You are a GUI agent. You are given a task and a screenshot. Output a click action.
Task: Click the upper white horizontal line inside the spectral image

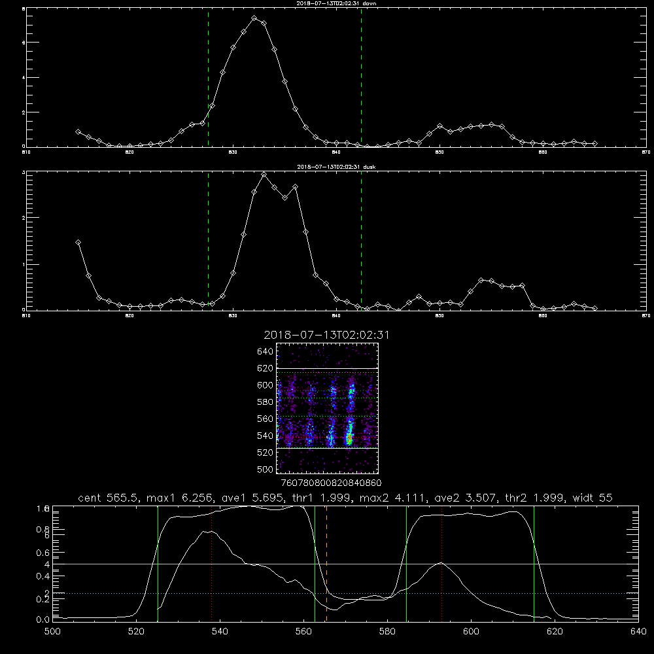328,368
